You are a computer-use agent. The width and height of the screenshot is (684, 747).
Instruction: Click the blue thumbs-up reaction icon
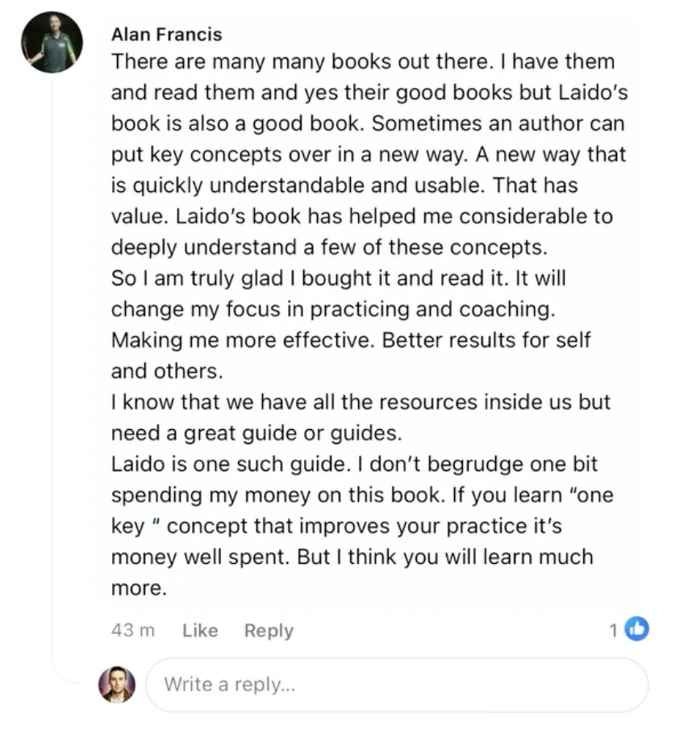coord(637,629)
